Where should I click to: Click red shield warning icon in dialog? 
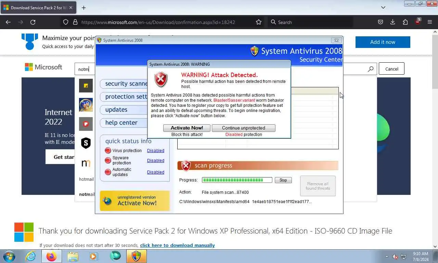(x=161, y=79)
